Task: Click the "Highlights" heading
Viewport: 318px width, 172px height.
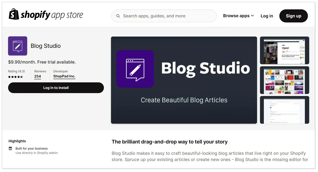Action: (17, 141)
